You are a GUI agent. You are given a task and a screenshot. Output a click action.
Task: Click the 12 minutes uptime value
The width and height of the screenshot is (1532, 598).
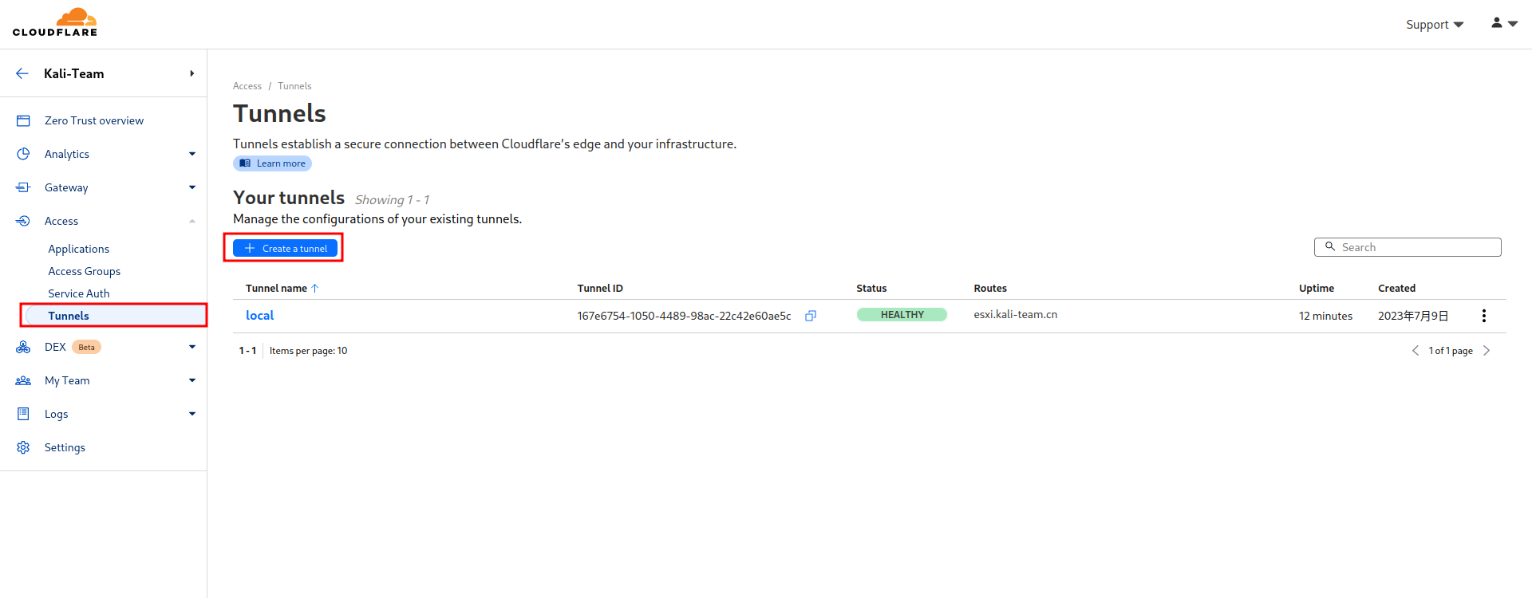click(x=1325, y=316)
